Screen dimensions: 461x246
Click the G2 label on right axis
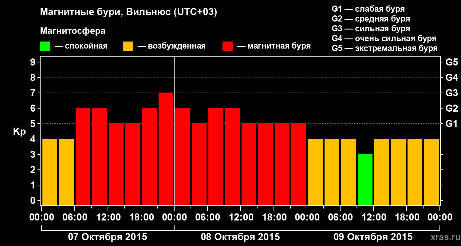click(451, 108)
